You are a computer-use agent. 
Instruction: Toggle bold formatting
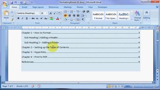coord(18,18)
